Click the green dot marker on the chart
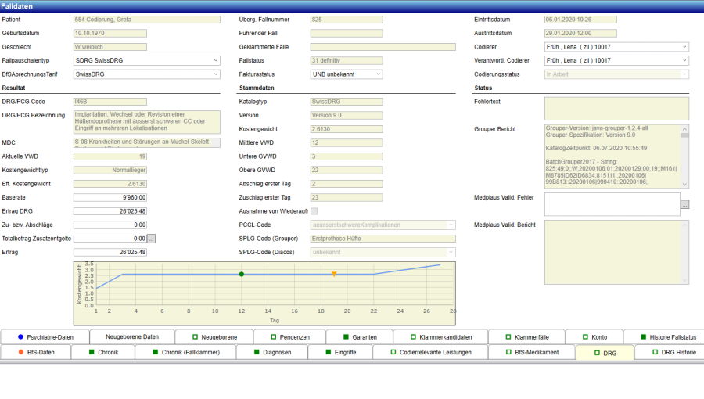704x399 pixels. pyautogui.click(x=242, y=274)
